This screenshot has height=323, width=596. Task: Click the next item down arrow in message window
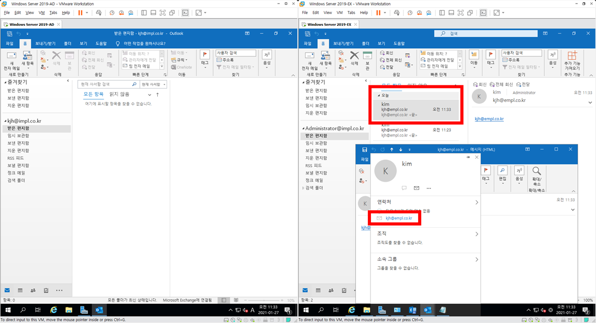[x=400, y=150]
